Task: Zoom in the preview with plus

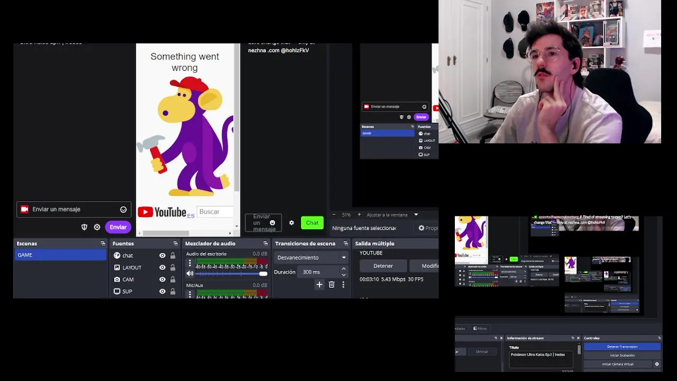Action: point(359,215)
